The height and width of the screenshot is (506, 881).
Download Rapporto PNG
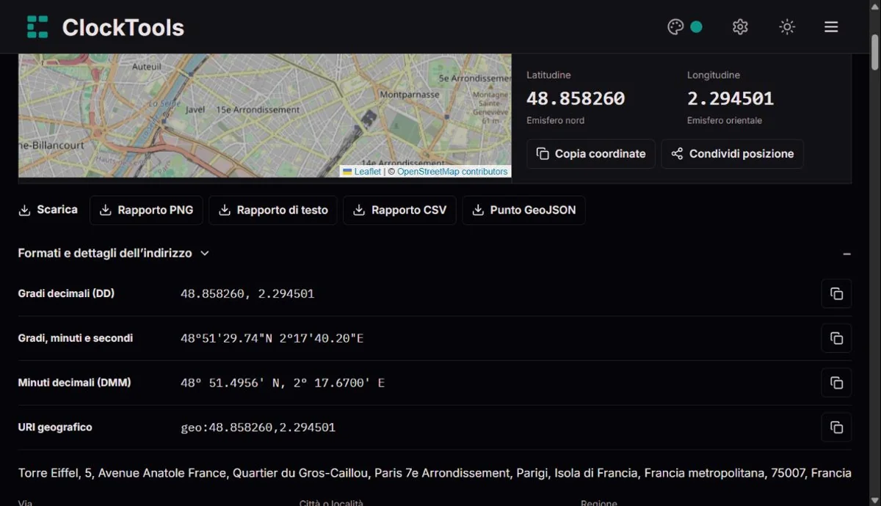point(146,210)
